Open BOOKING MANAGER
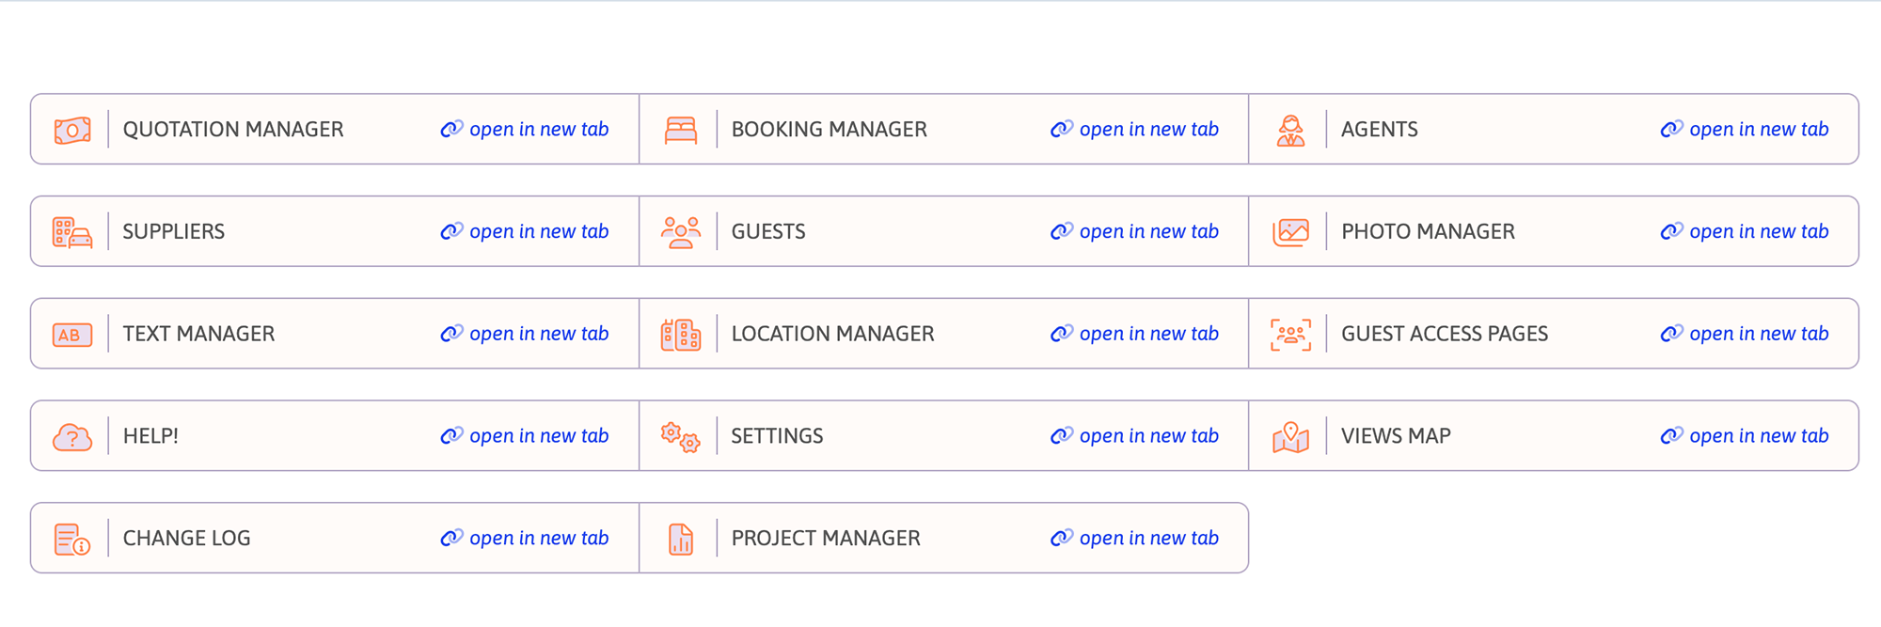The image size is (1881, 627). tap(829, 130)
